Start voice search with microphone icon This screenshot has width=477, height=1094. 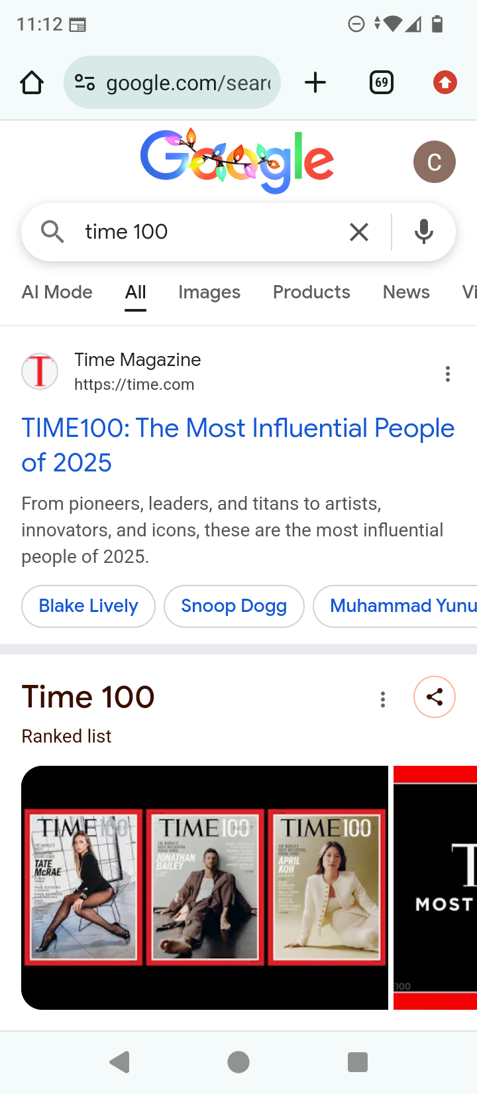pyautogui.click(x=424, y=232)
